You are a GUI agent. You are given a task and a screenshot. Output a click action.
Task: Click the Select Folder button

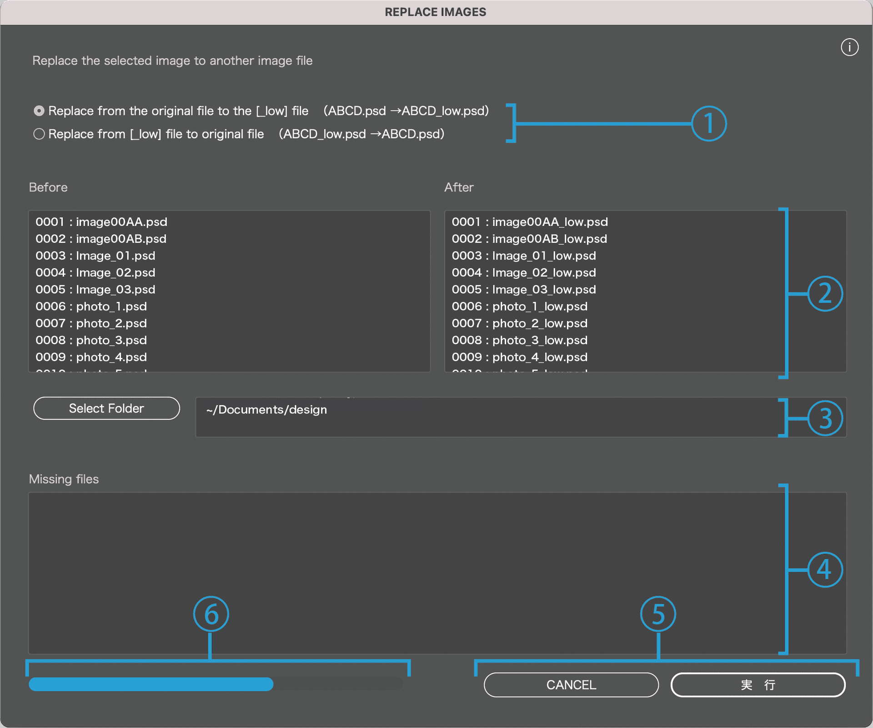(106, 408)
